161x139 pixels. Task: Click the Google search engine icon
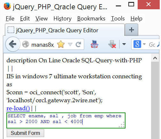click(x=137, y=44)
